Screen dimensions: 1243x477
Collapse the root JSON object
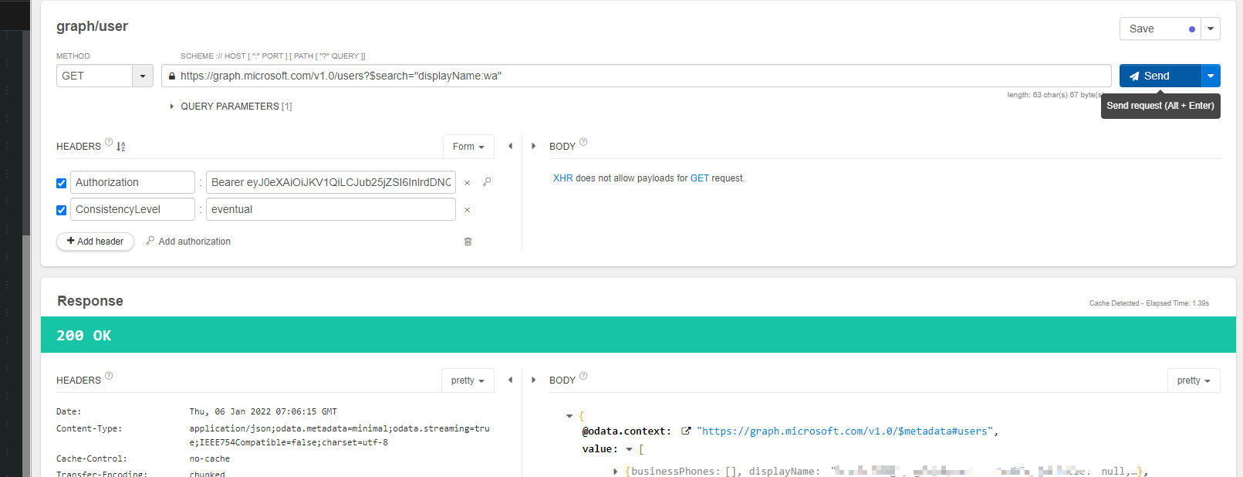click(x=569, y=416)
